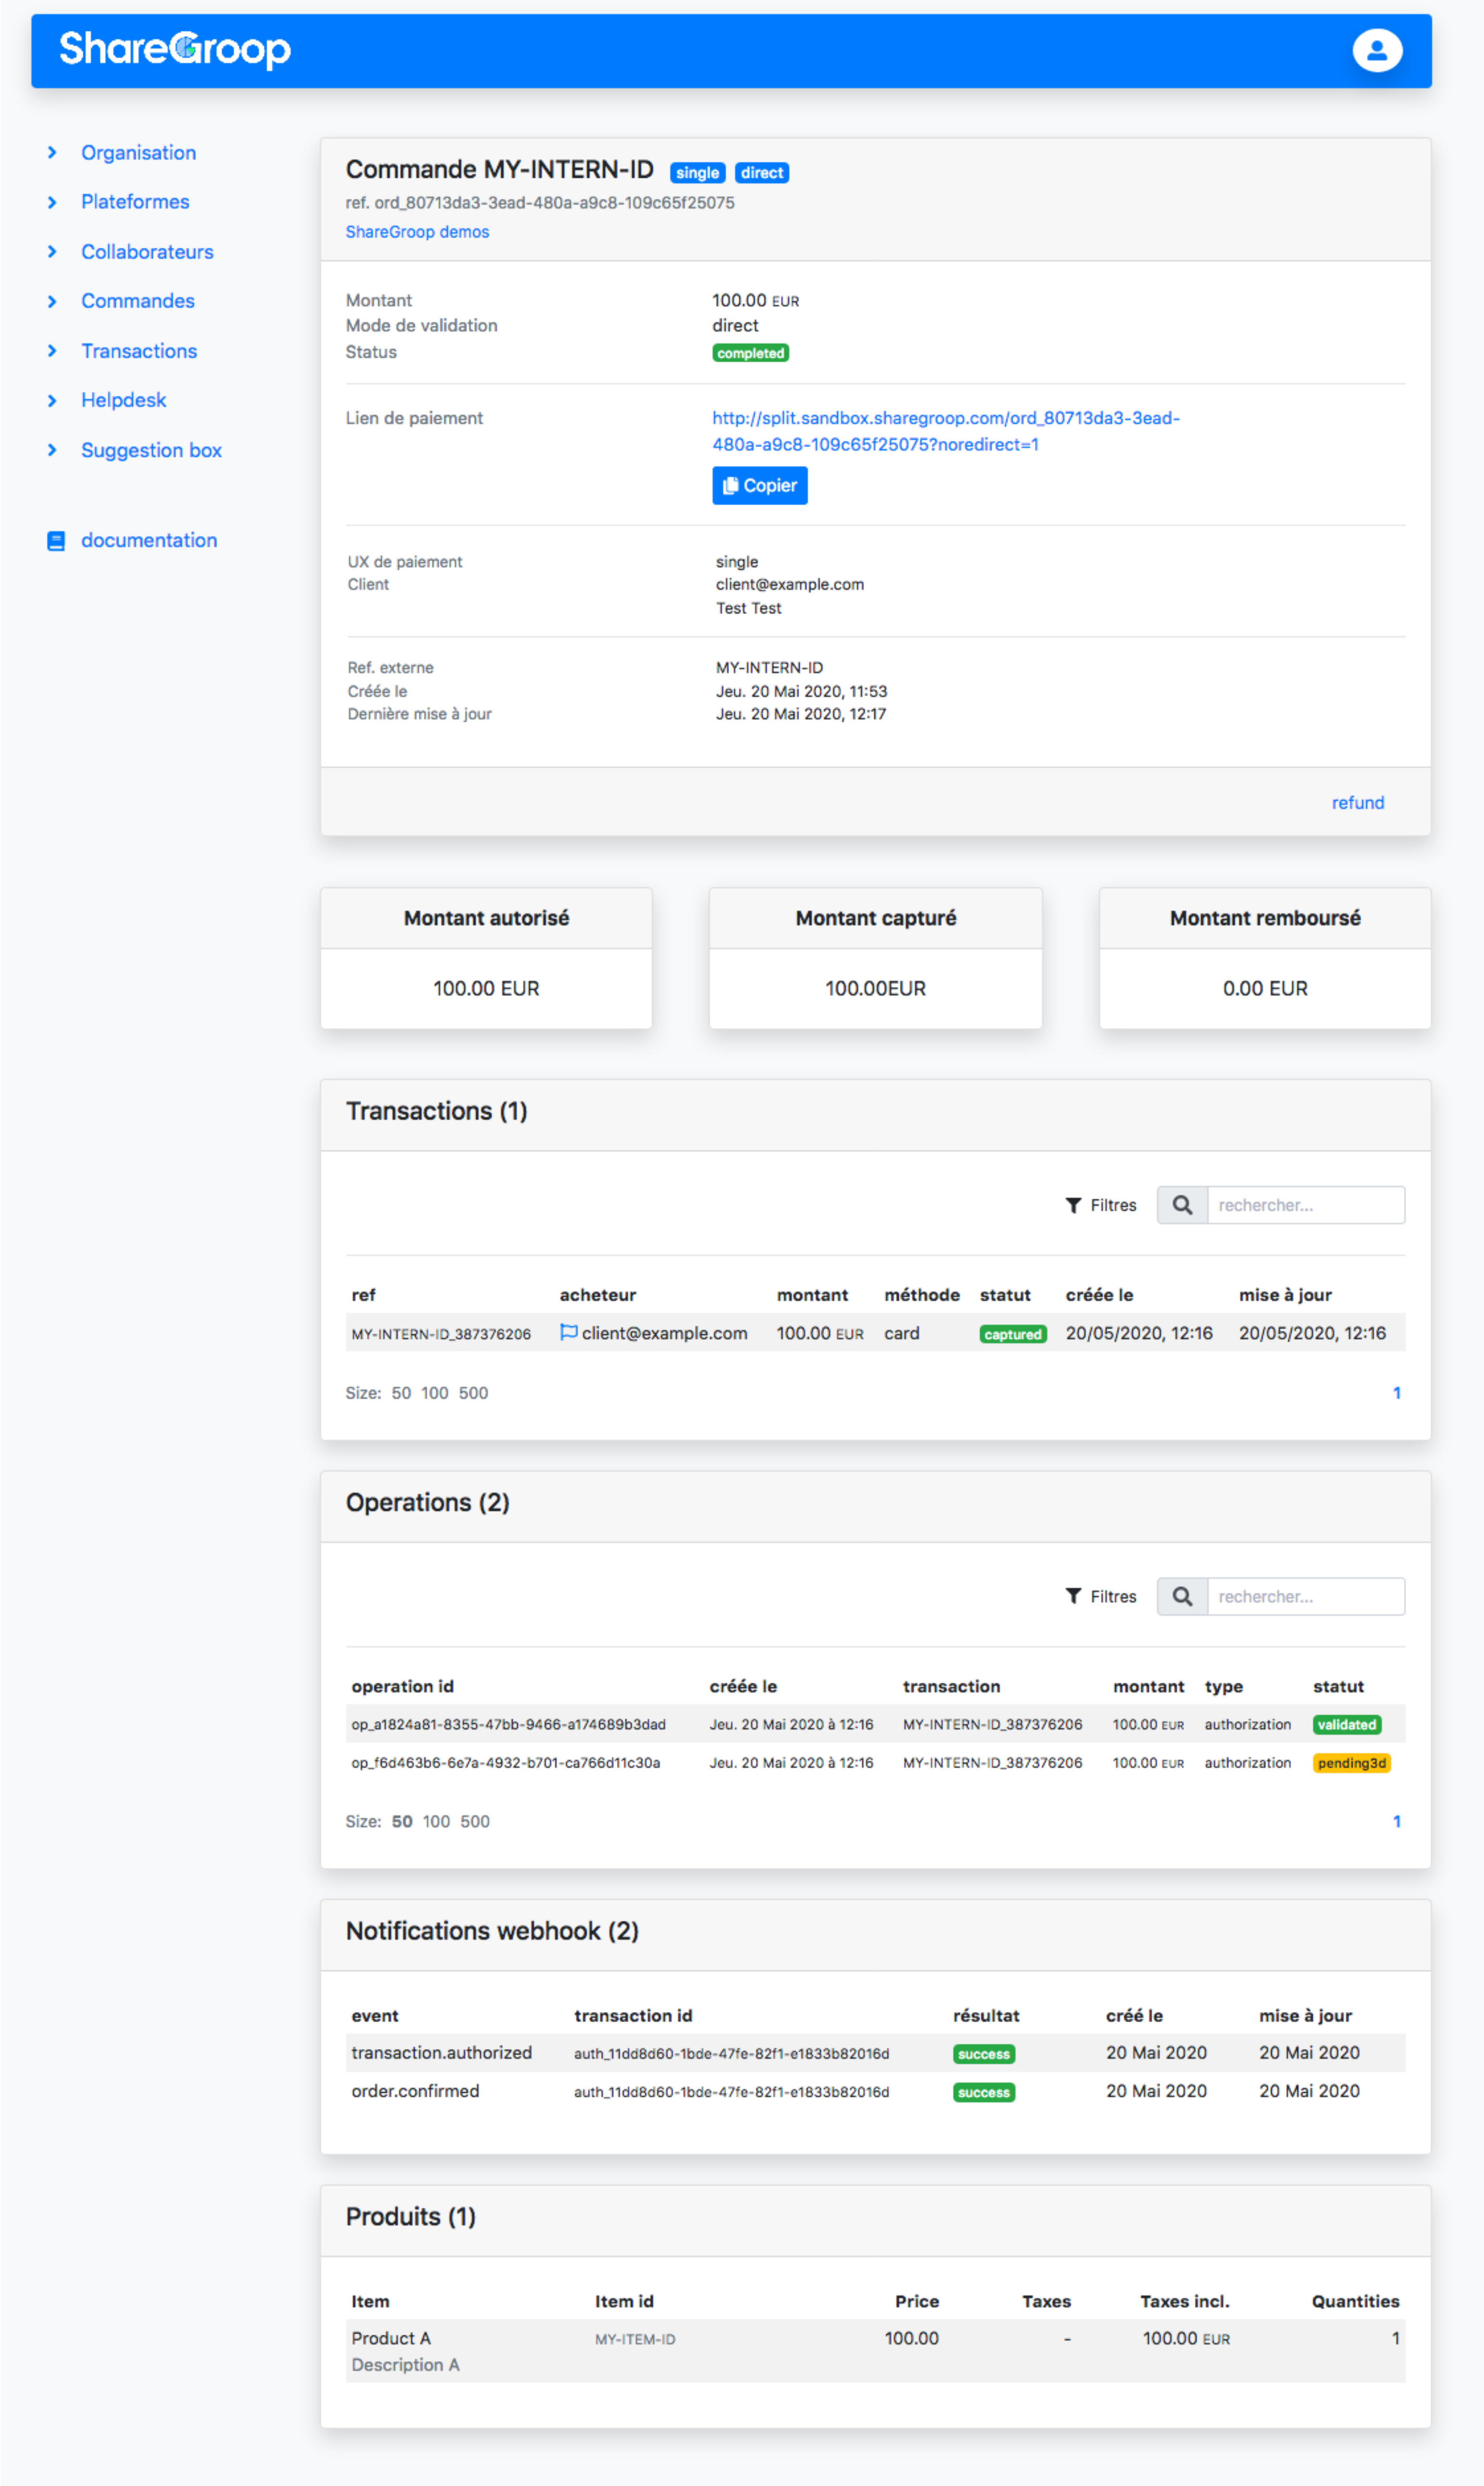Click the Transactions search magnifier icon
Viewport: 1484px width, 2486px height.
tap(1182, 1205)
